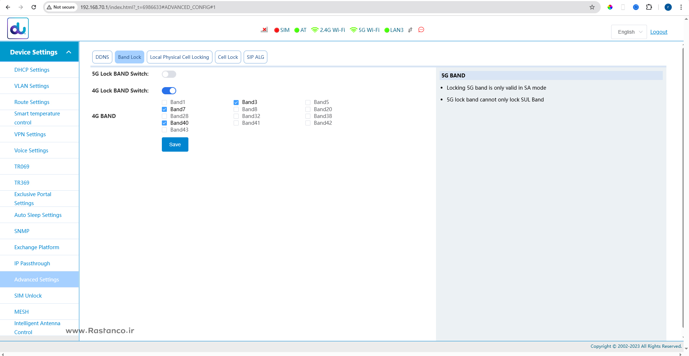
Task: Switch to the Cell Lock tab
Action: 228,57
